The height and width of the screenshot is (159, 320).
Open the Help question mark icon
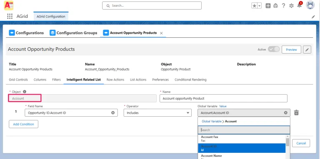tap(283, 6)
